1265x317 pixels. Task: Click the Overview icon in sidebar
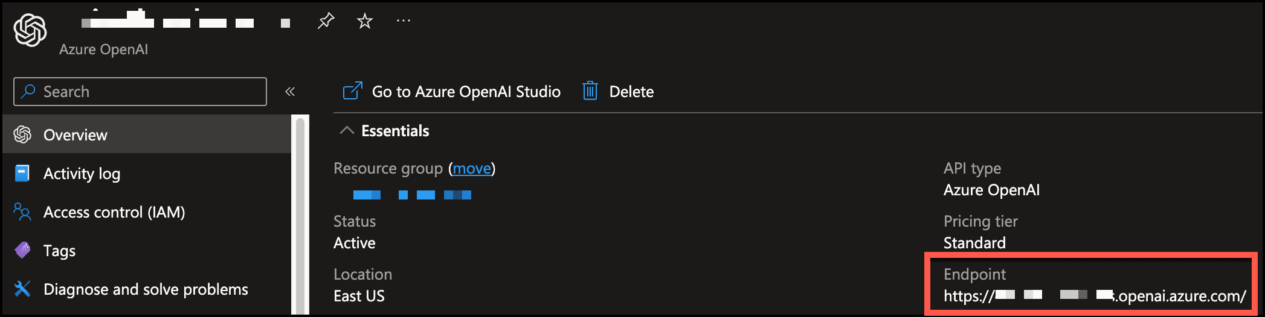(22, 134)
